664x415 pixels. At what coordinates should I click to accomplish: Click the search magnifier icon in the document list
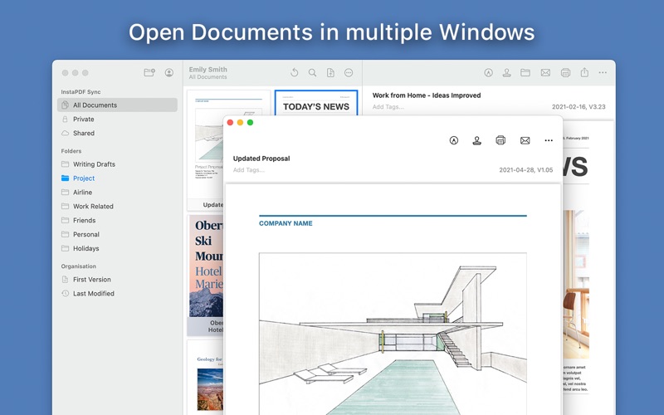tap(313, 72)
